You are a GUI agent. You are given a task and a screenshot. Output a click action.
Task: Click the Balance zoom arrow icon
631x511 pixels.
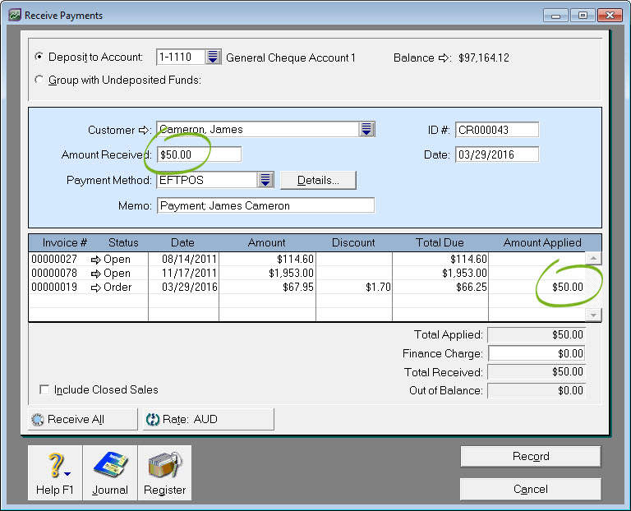pyautogui.click(x=445, y=58)
